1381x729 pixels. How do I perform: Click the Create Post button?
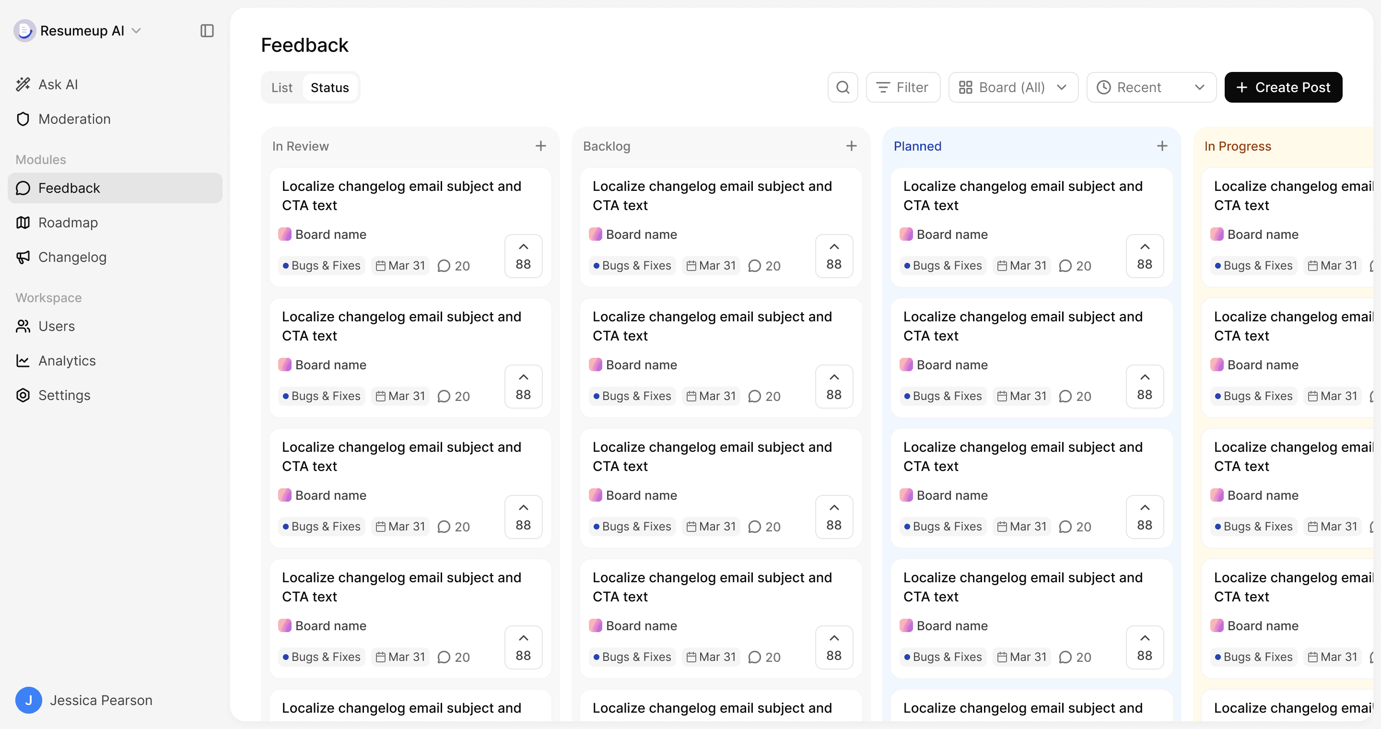point(1283,87)
